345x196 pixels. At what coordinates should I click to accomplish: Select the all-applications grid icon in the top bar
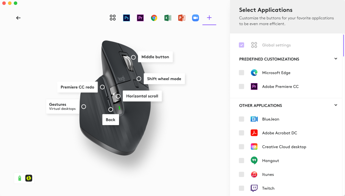113,18
